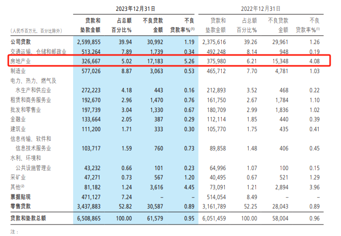The image size is (341, 236).
Task: Select the value 47,271
Action: [92, 177]
